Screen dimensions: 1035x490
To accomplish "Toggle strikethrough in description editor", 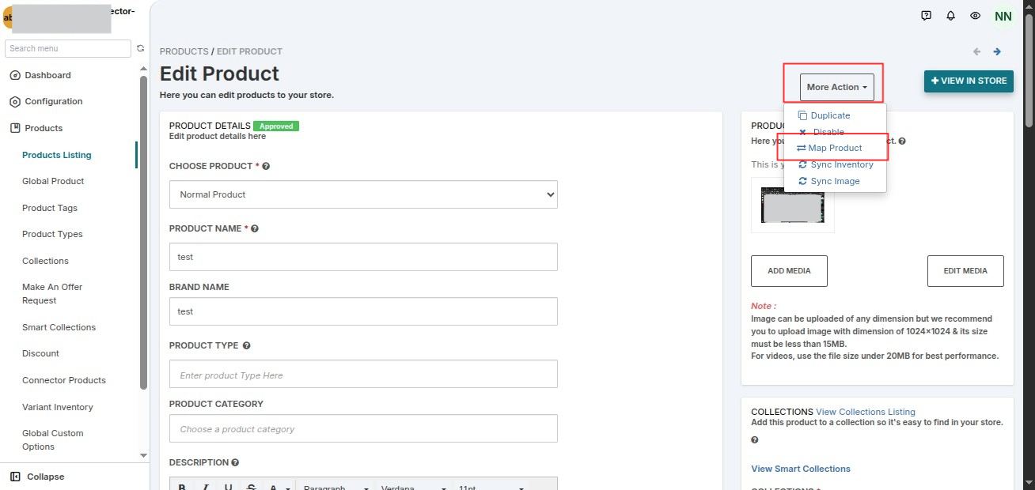I will click(x=251, y=488).
